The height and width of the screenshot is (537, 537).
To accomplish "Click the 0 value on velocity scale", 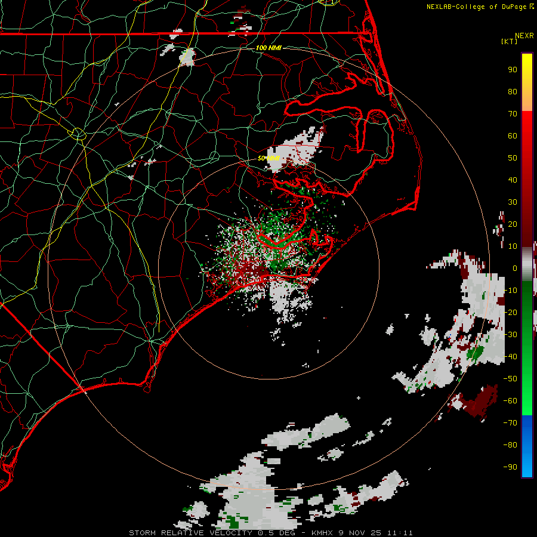I will pyautogui.click(x=515, y=268).
